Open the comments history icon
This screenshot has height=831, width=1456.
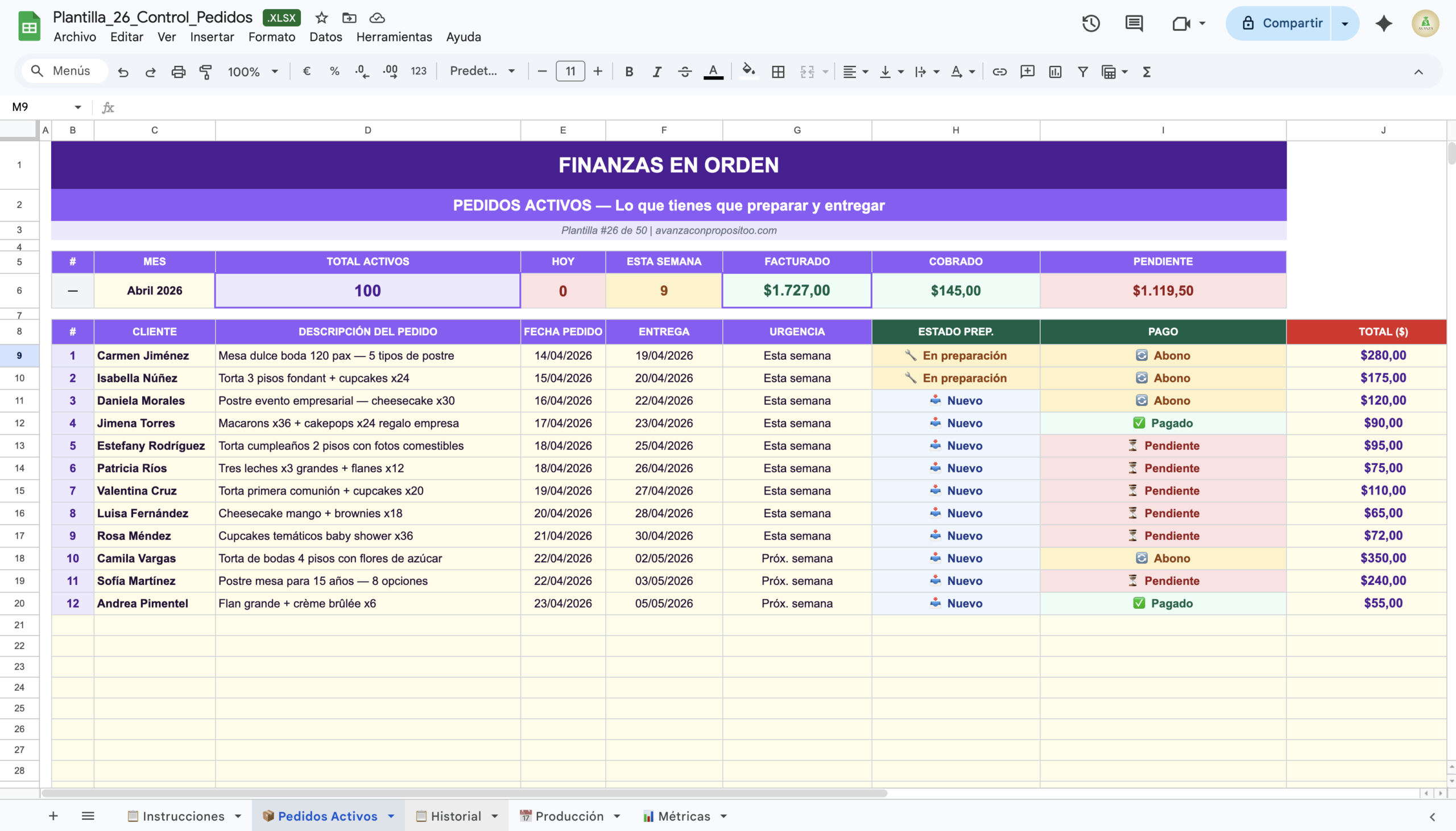1134,23
